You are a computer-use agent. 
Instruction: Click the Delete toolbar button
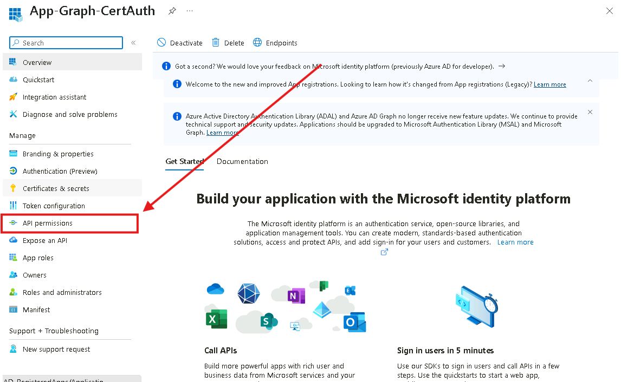point(228,43)
